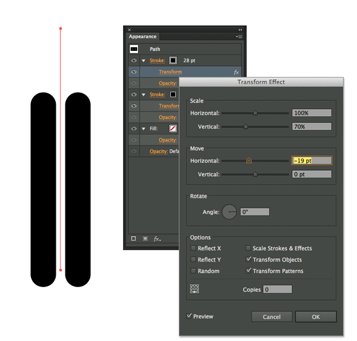
Task: Click the rotate angle dial
Action: point(229,212)
